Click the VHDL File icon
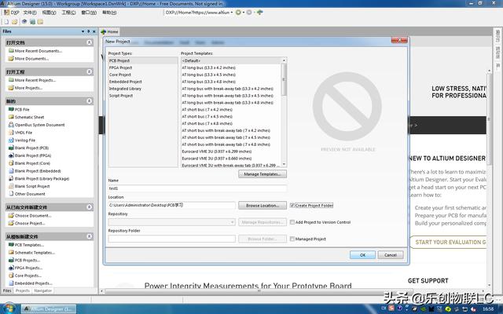 (11, 133)
